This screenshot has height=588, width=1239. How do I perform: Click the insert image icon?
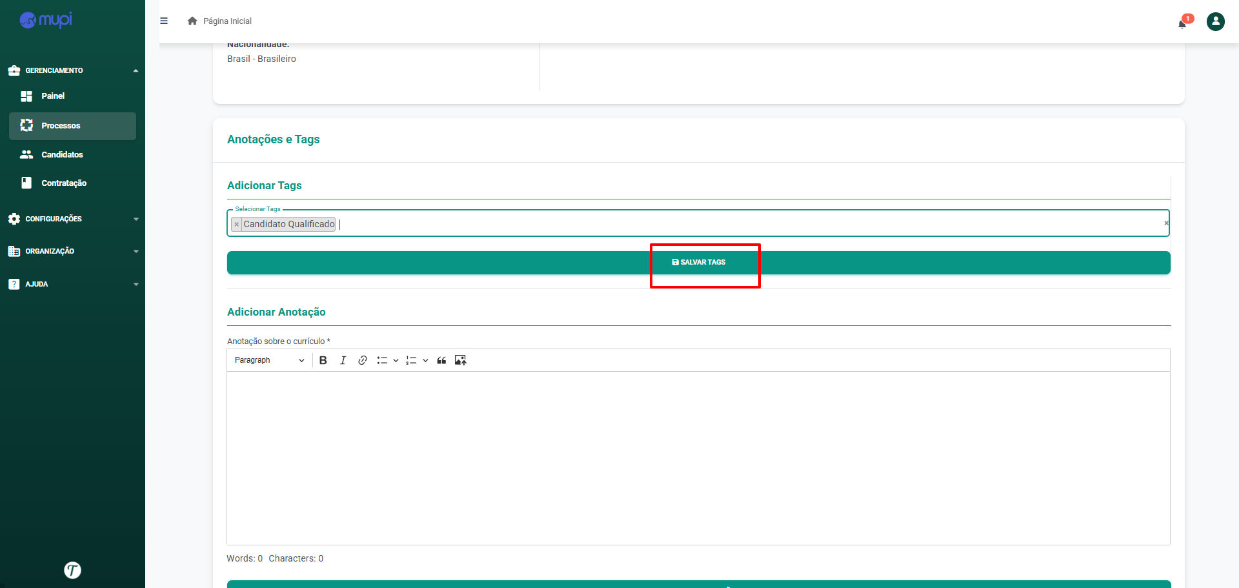tap(460, 360)
